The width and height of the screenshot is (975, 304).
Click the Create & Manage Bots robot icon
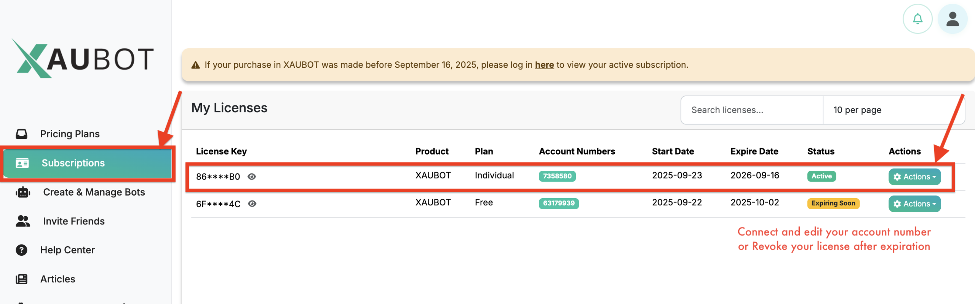(23, 192)
